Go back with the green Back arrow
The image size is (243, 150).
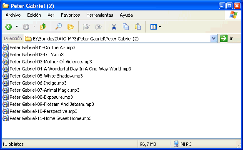[x=9, y=27]
